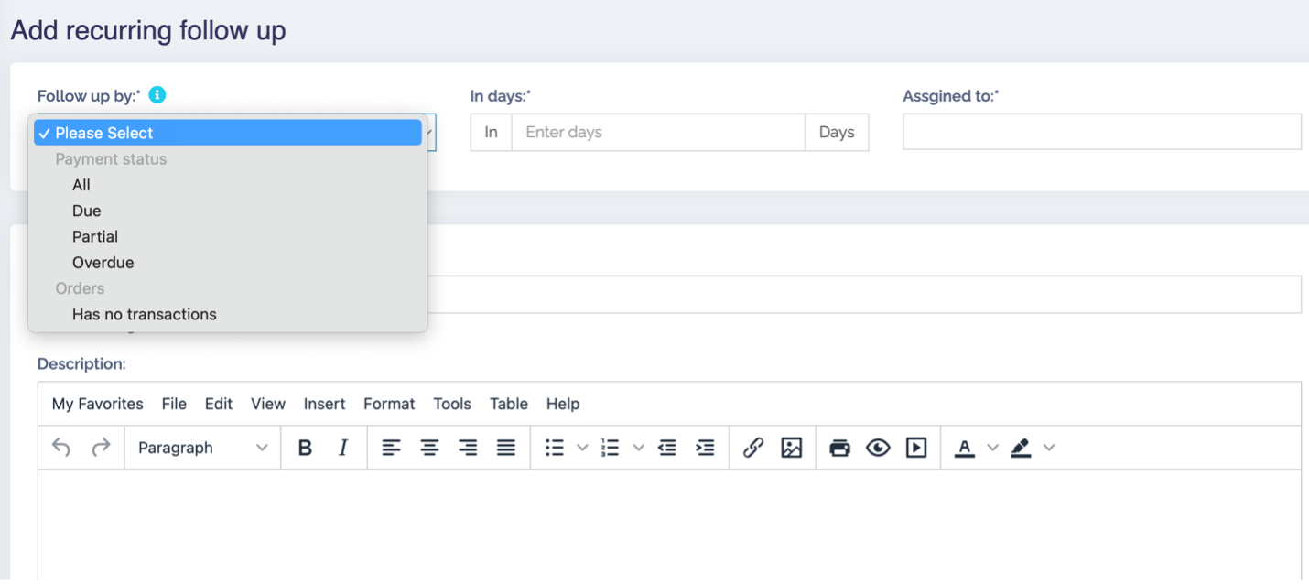The width and height of the screenshot is (1309, 584).
Task: Center align the text
Action: [429, 448]
